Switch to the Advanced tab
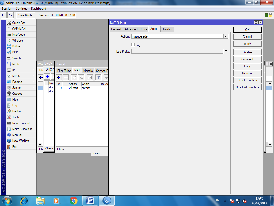Screen dimensions: 274x206 click(131, 29)
